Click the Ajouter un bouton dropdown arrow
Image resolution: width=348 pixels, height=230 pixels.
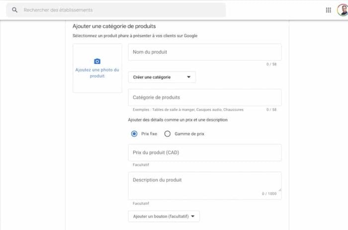click(x=193, y=216)
